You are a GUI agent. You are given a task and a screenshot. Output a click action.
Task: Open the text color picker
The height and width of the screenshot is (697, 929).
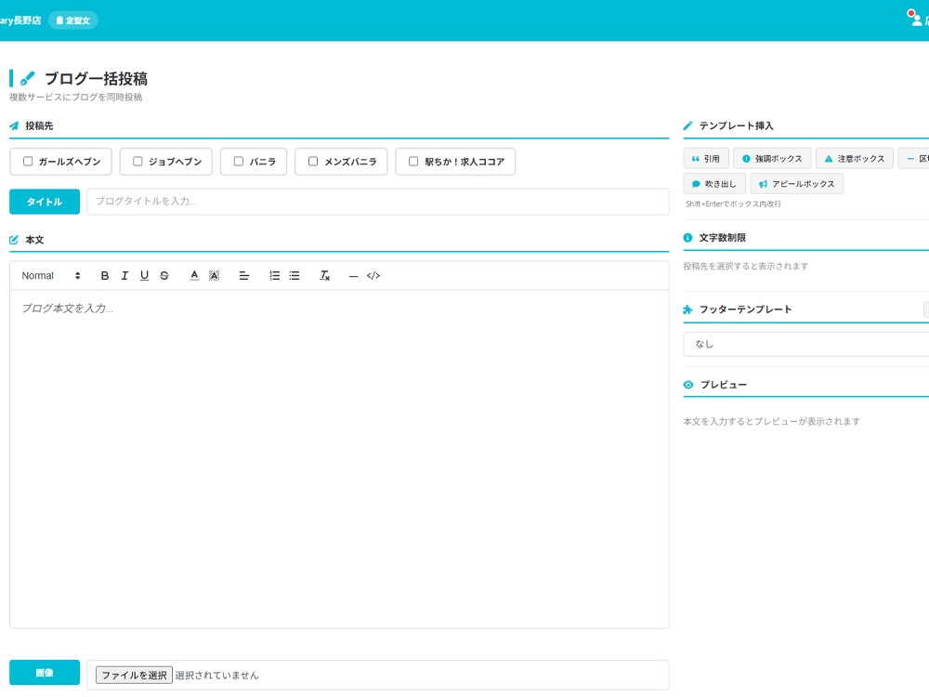(194, 276)
